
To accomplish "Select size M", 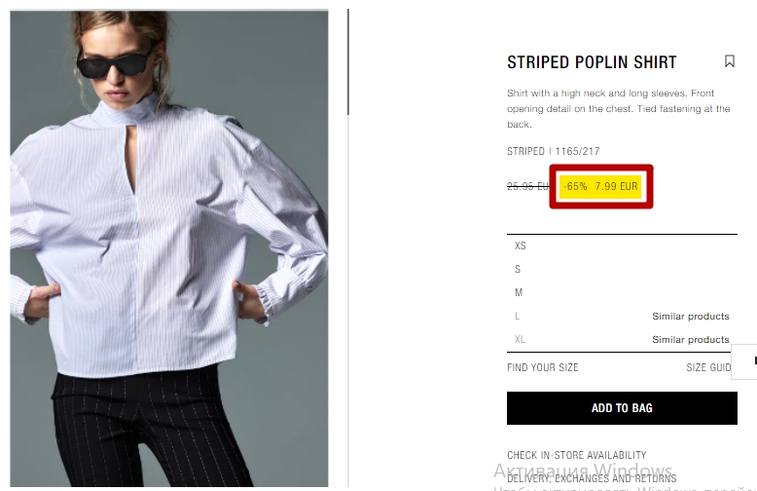I will (622, 292).
